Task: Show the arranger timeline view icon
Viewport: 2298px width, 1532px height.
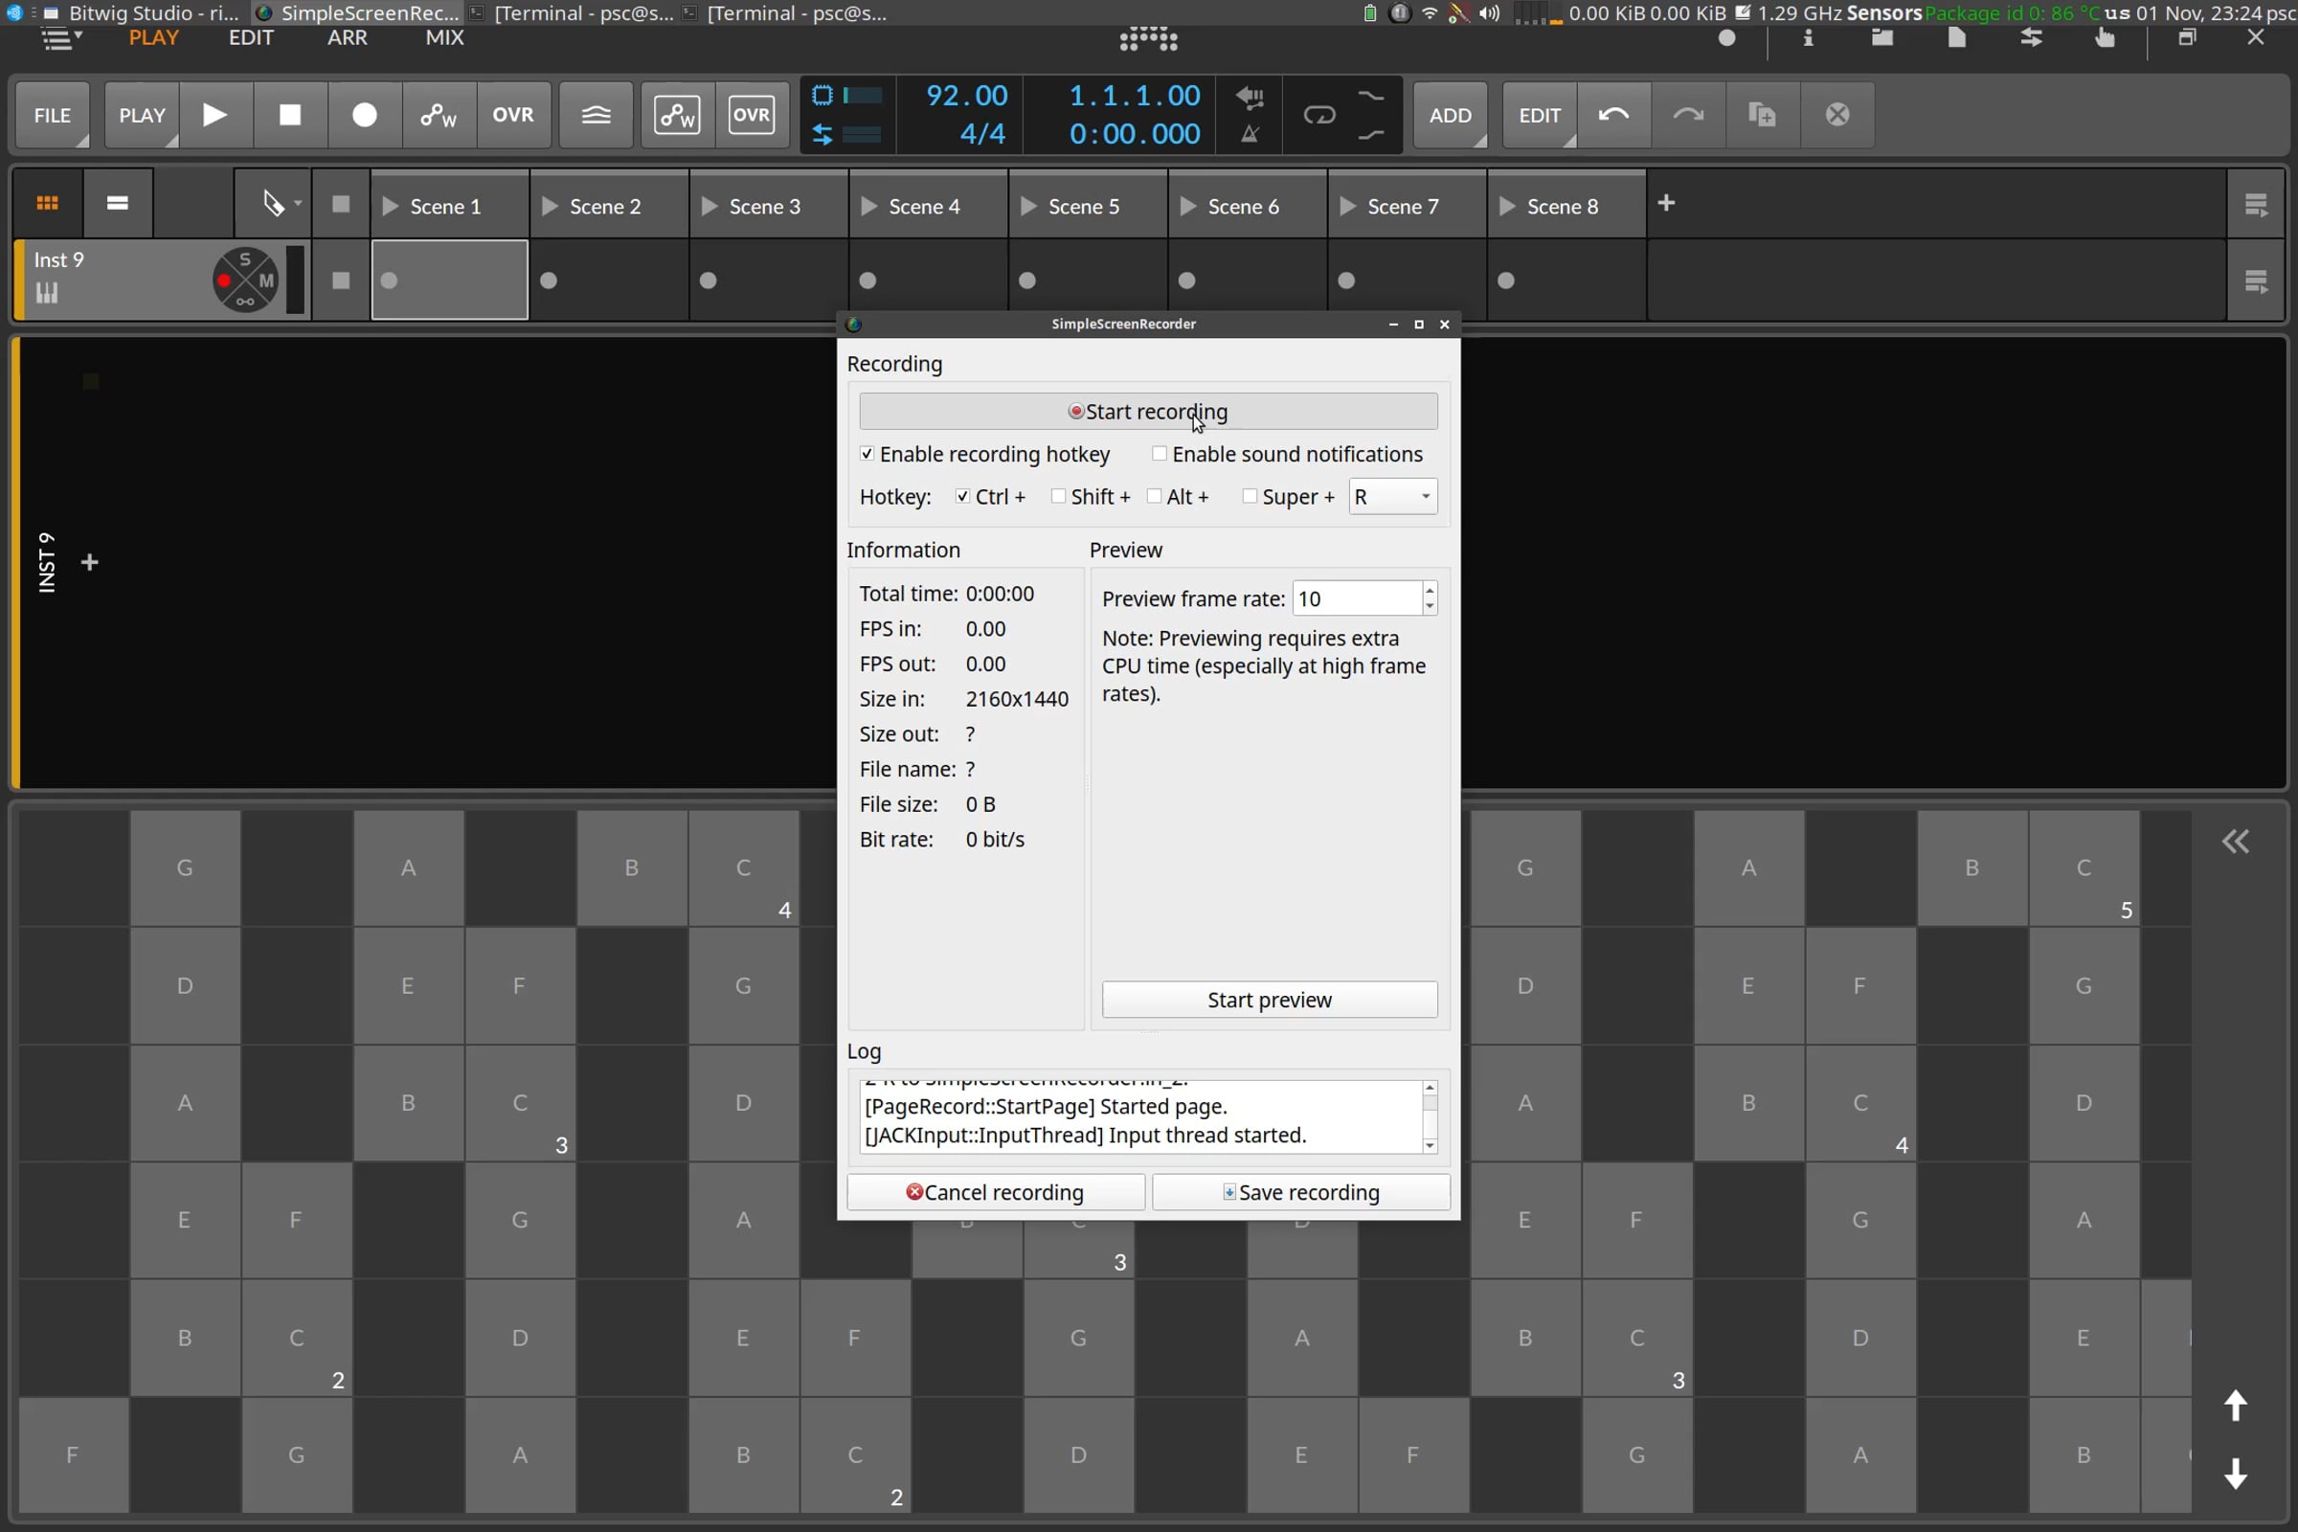Action: click(117, 203)
